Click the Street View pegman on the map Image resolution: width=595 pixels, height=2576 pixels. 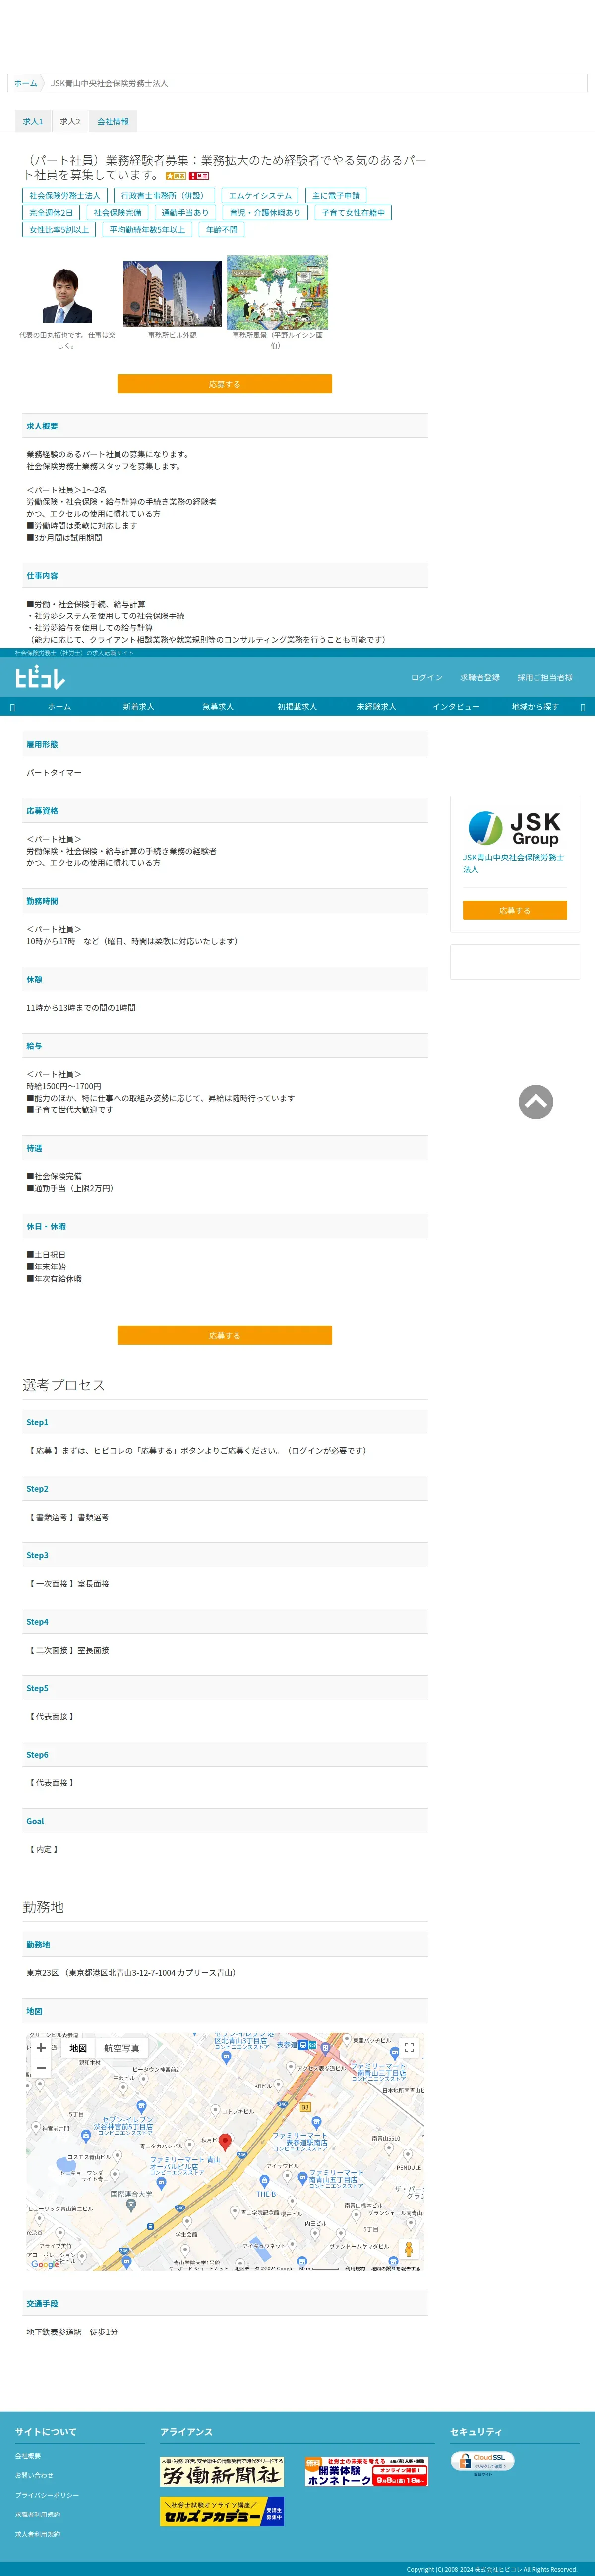tap(408, 2249)
